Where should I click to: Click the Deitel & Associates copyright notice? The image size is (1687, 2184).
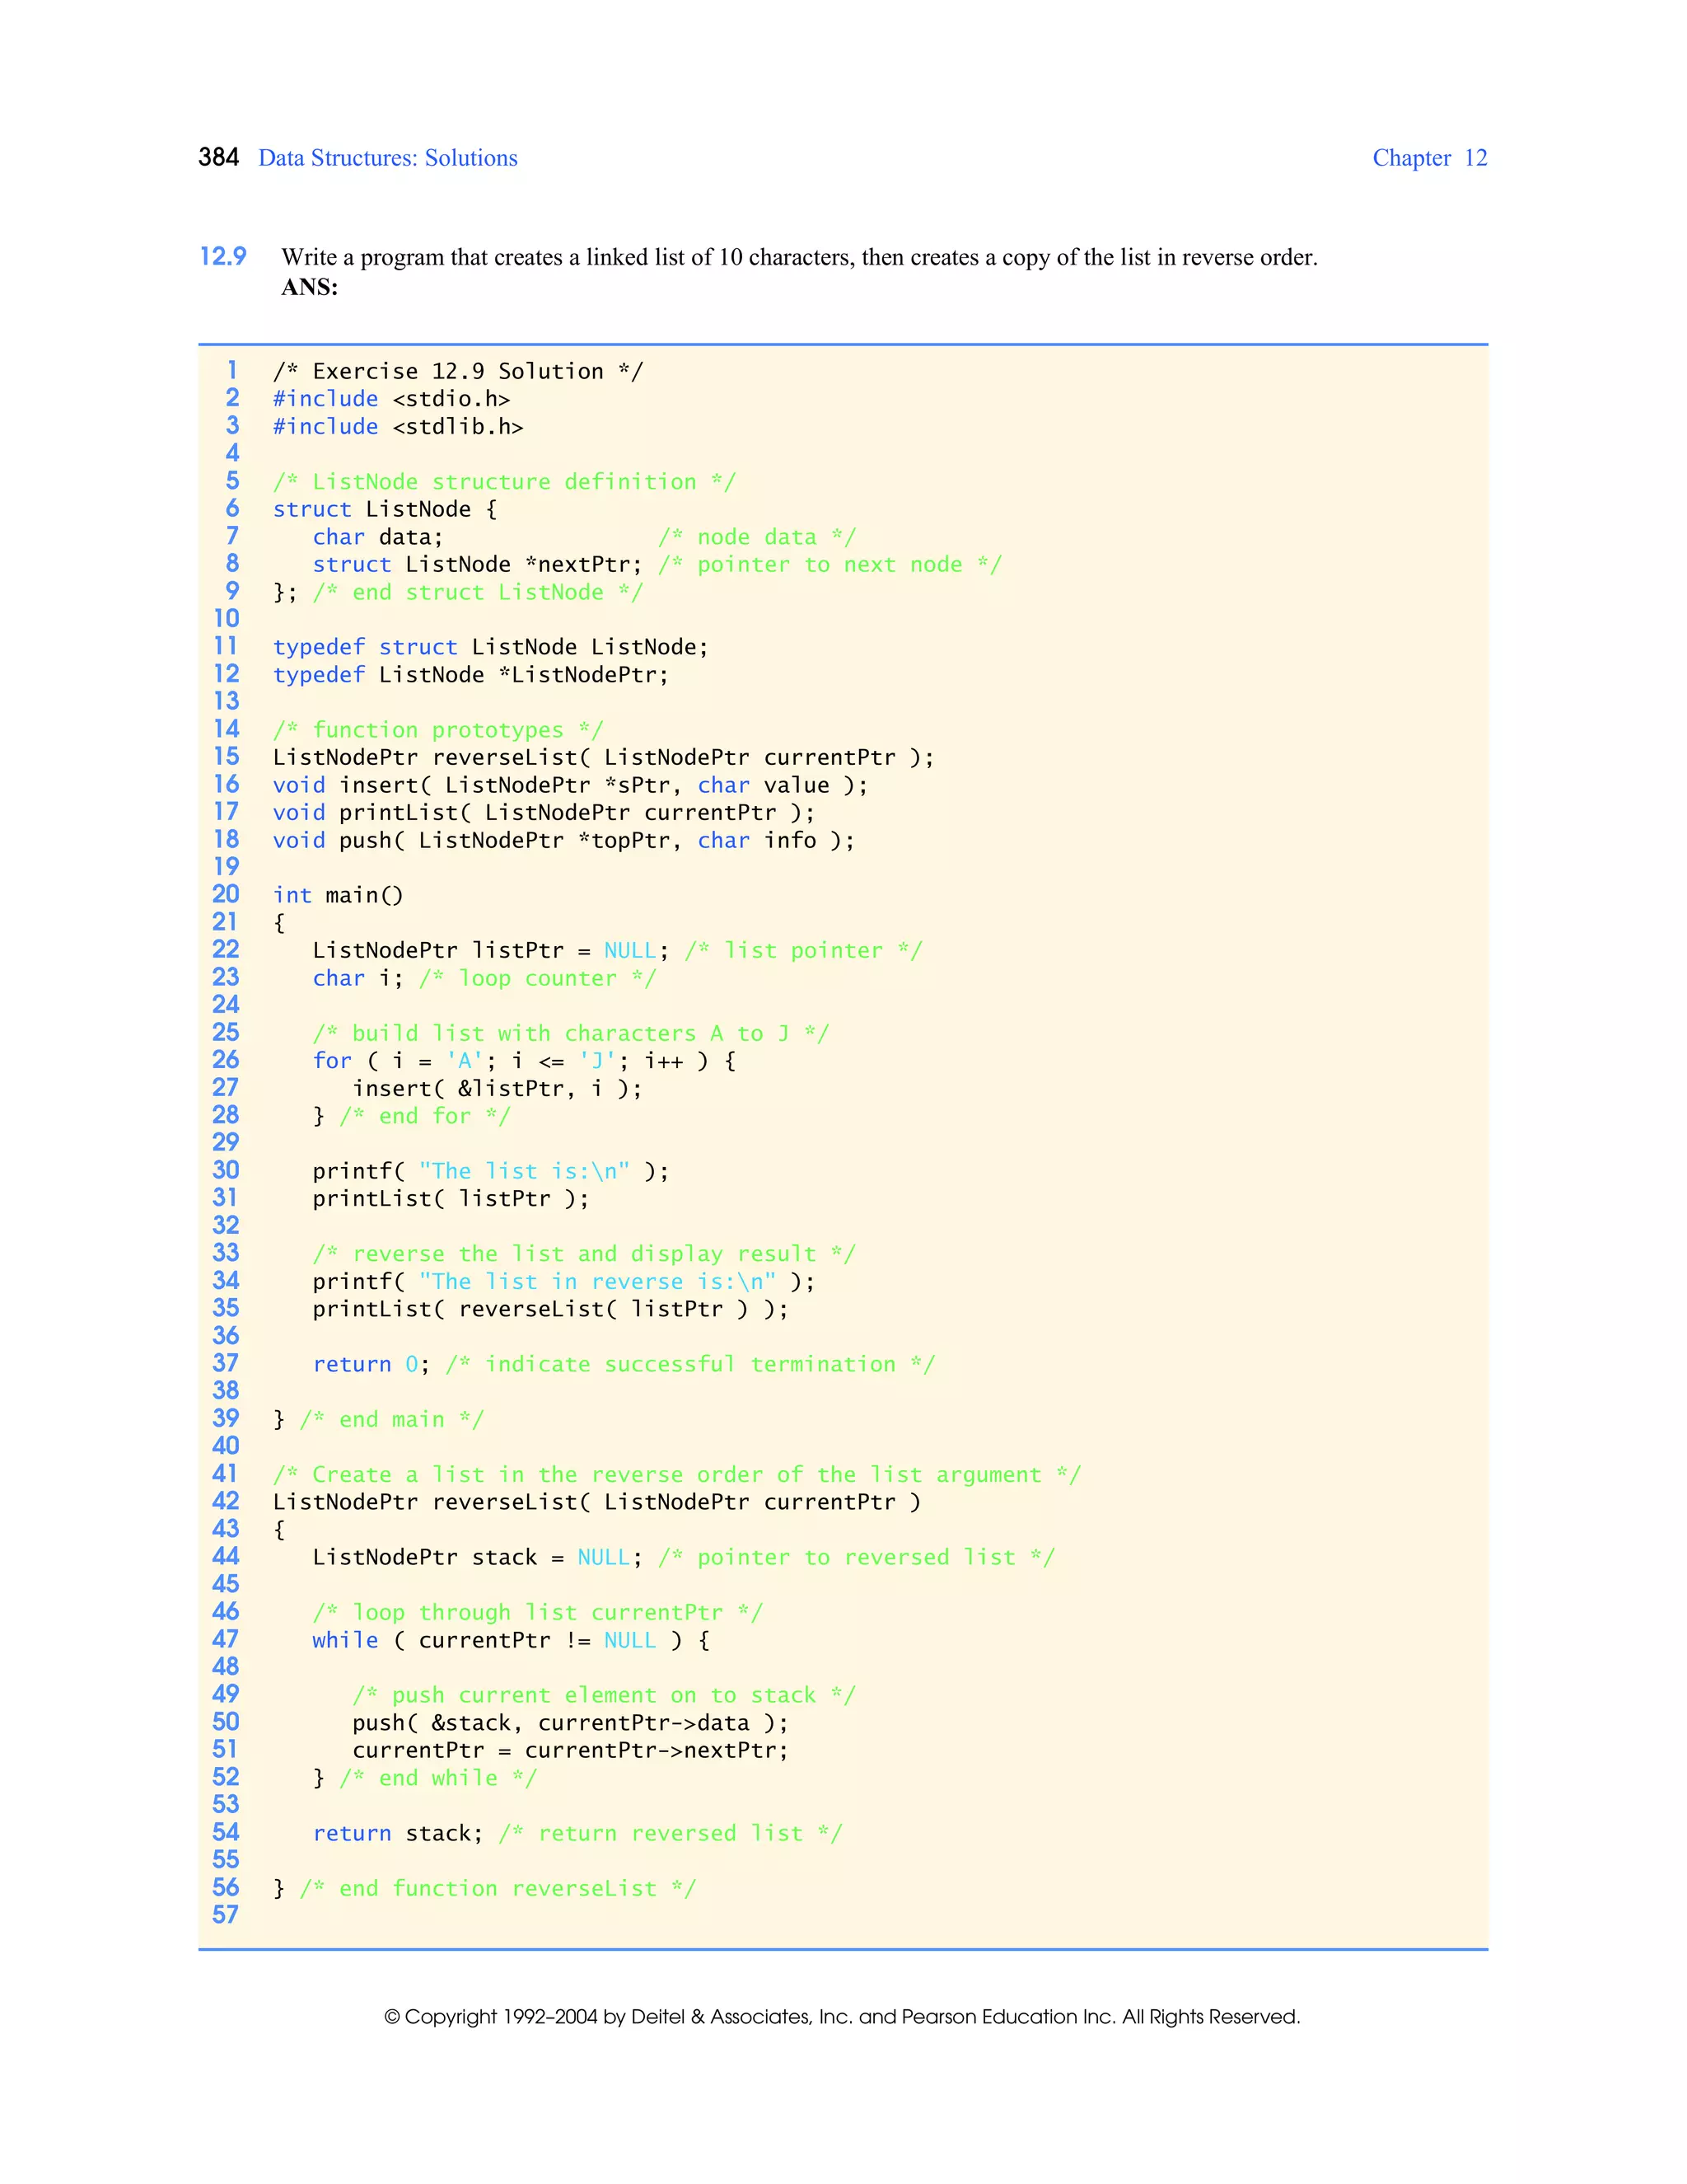click(843, 2017)
